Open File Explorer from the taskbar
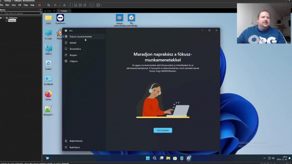Screen dimensions: 292x164 168,158
